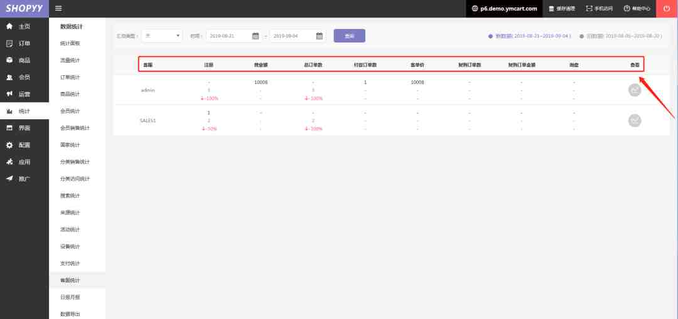Open the start date calendar icon
Screen dimensions: 678x319
click(x=255, y=36)
